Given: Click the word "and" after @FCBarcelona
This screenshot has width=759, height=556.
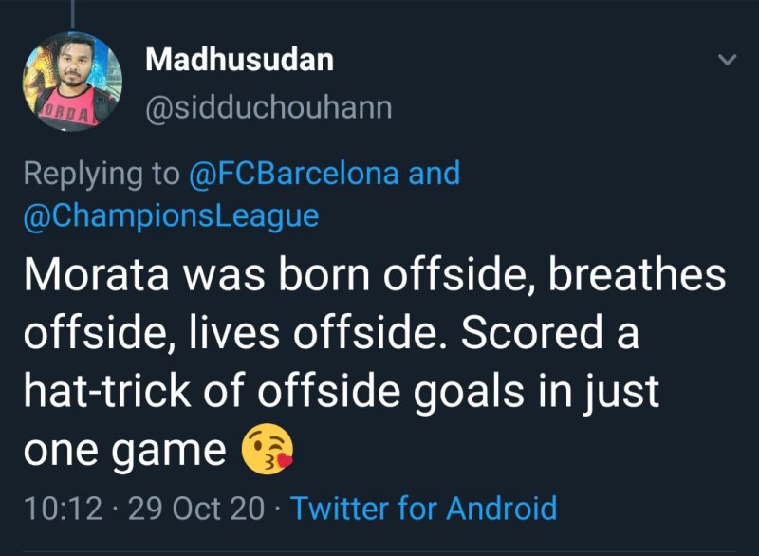Looking at the screenshot, I should pyautogui.click(x=434, y=174).
